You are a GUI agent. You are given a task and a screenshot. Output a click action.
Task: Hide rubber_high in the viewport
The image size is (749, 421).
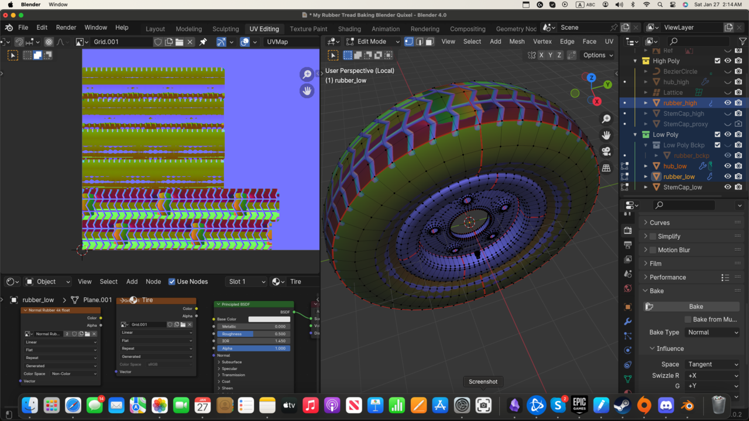coord(727,103)
